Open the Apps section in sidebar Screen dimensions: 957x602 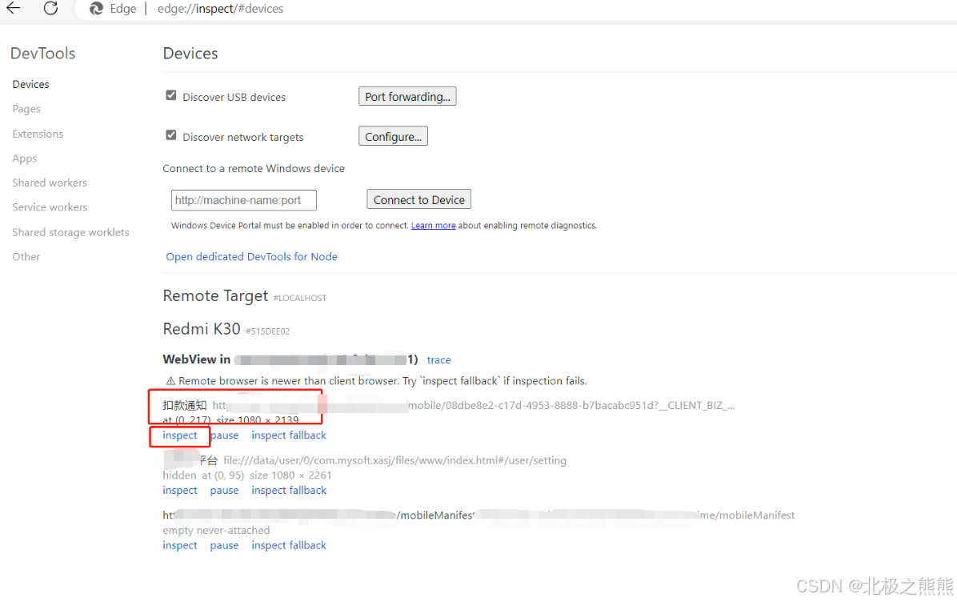tap(25, 159)
